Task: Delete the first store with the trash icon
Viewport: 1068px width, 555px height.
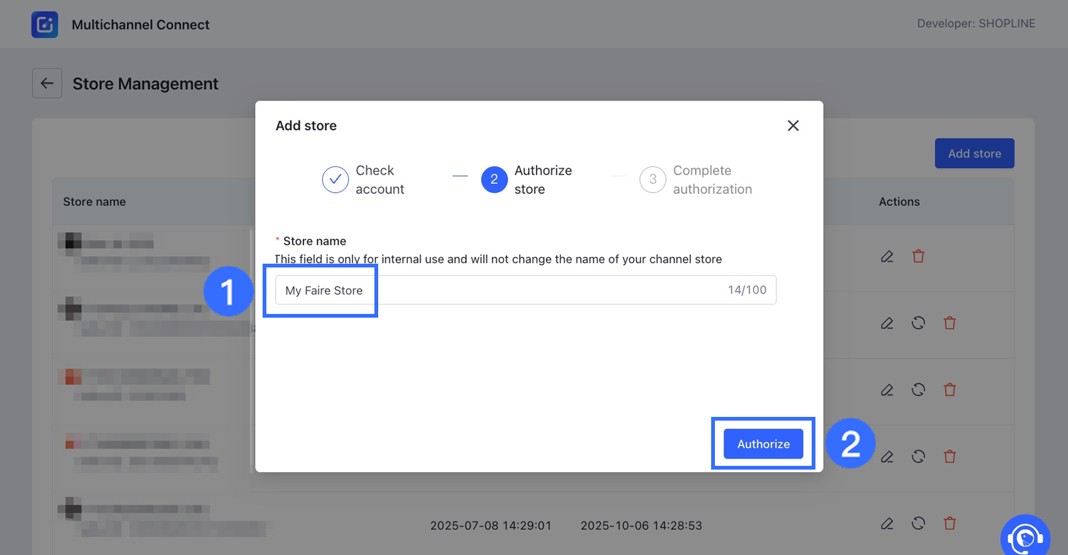Action: (918, 256)
